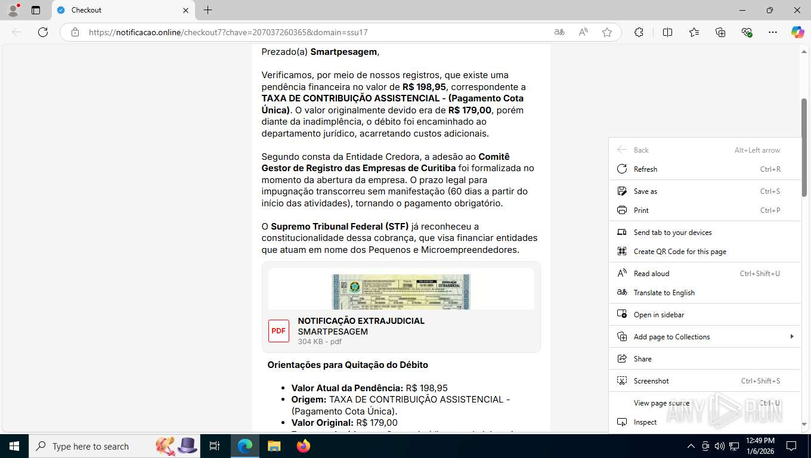Click read aloud icon in address bar
Image resolution: width=811 pixels, height=458 pixels.
(x=583, y=32)
